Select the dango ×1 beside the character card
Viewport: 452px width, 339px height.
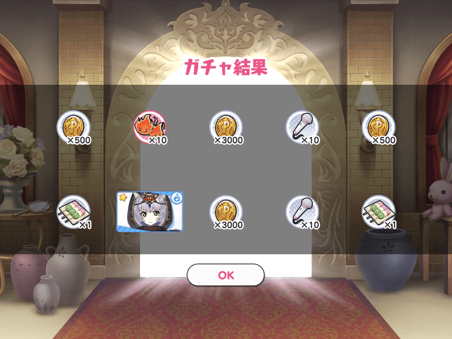tap(74, 212)
